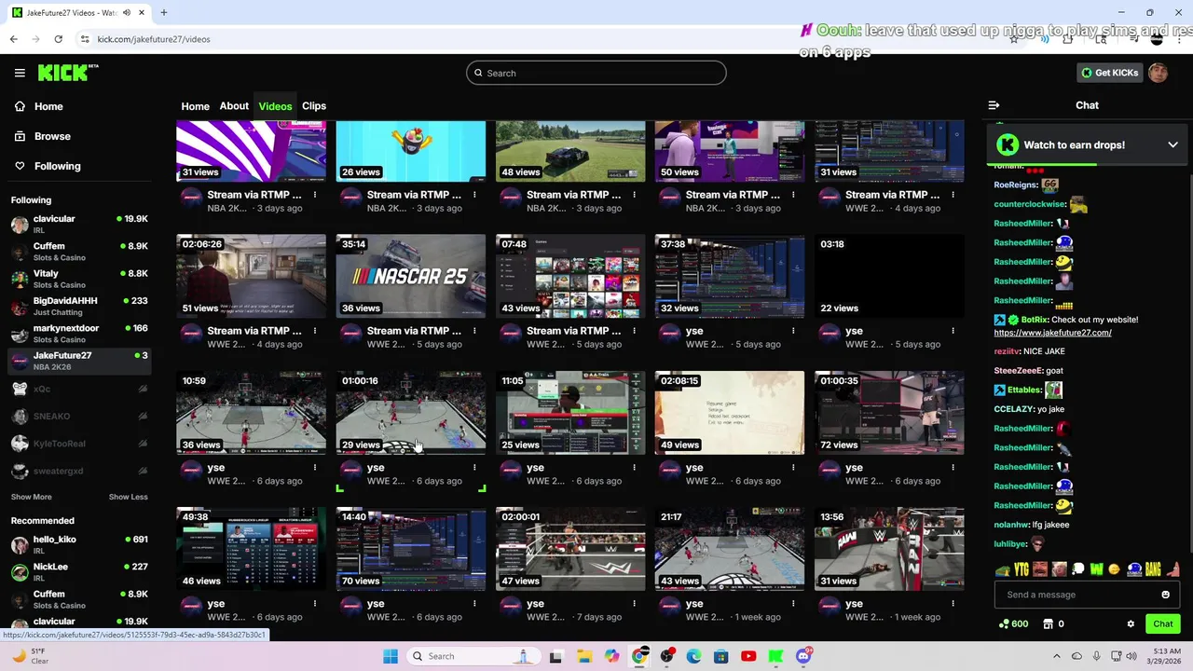This screenshot has height=671, width=1193.
Task: Open the Windows Start menu
Action: pos(391,656)
